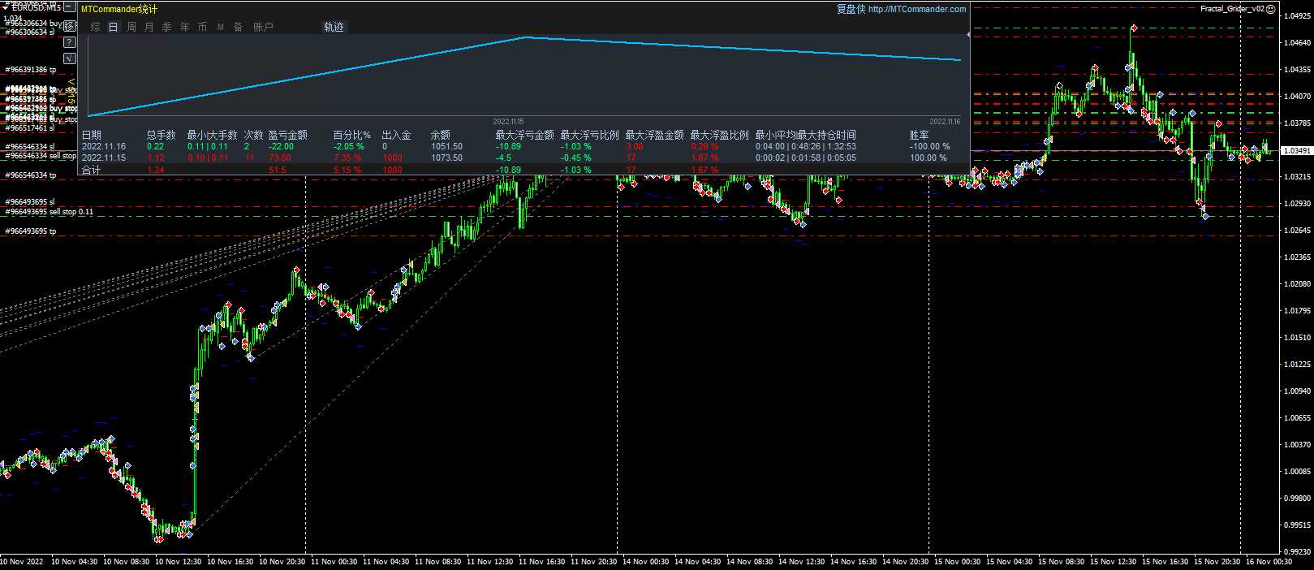
Task: Expand the EURUSD,M15 chart title triangle
Action: [6, 8]
